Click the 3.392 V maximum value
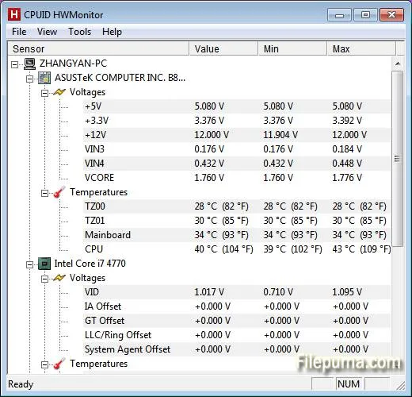412x397 pixels. tap(347, 121)
